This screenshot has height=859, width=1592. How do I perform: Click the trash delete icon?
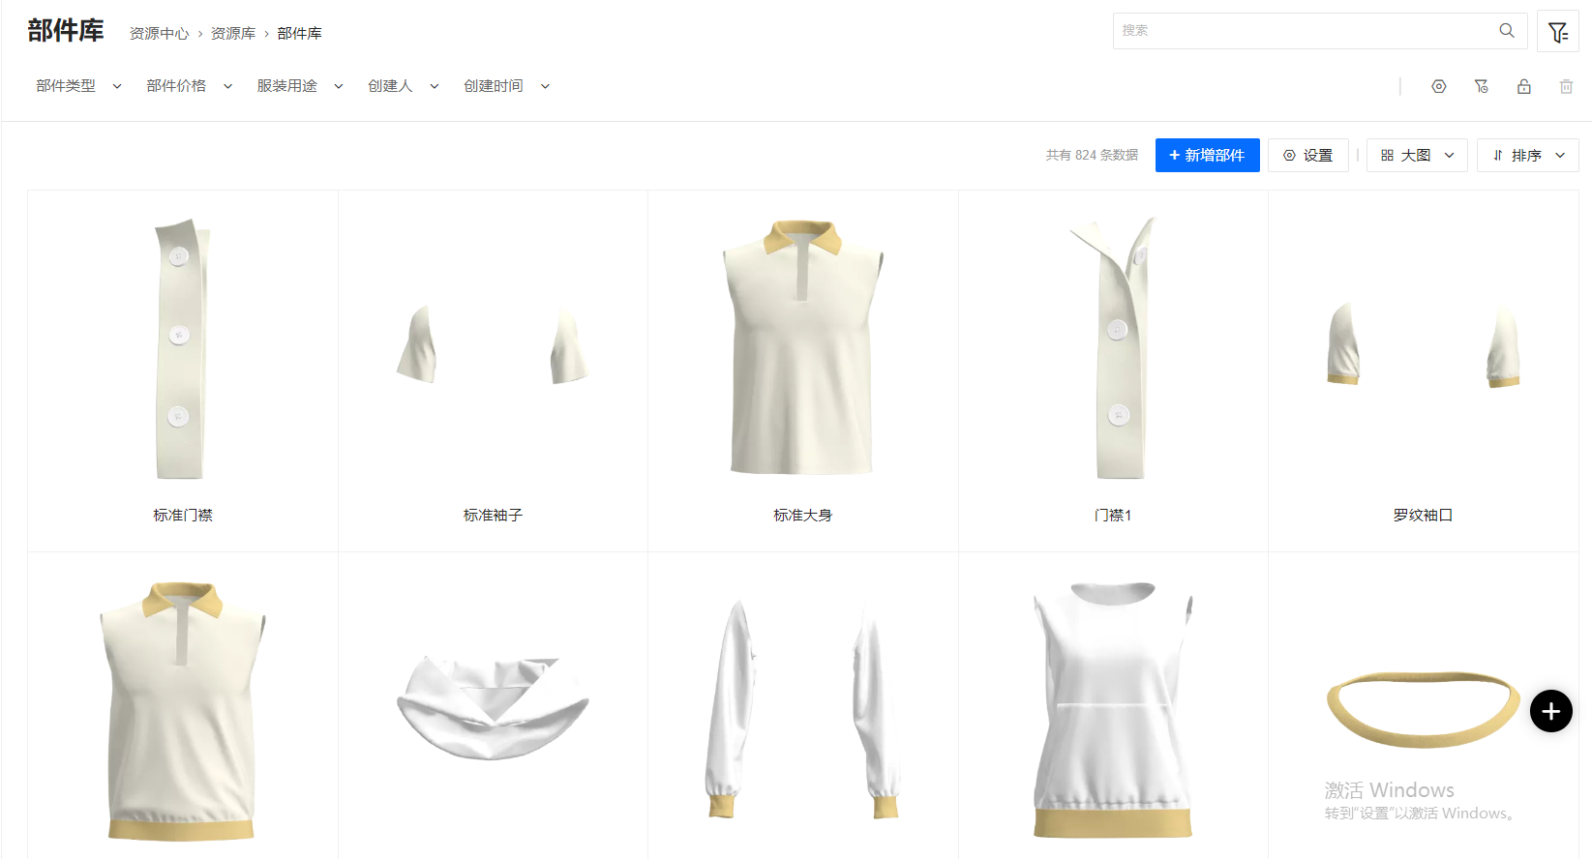[x=1566, y=87]
